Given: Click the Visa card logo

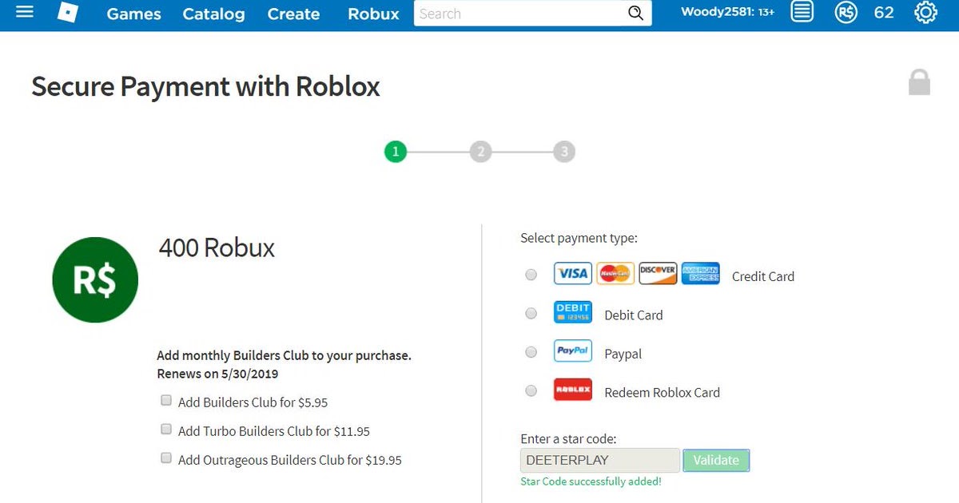Looking at the screenshot, I should click(x=573, y=273).
